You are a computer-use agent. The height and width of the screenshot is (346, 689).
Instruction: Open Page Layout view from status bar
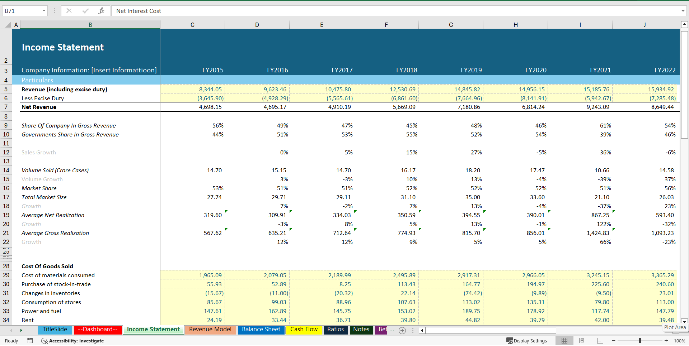tap(582, 341)
